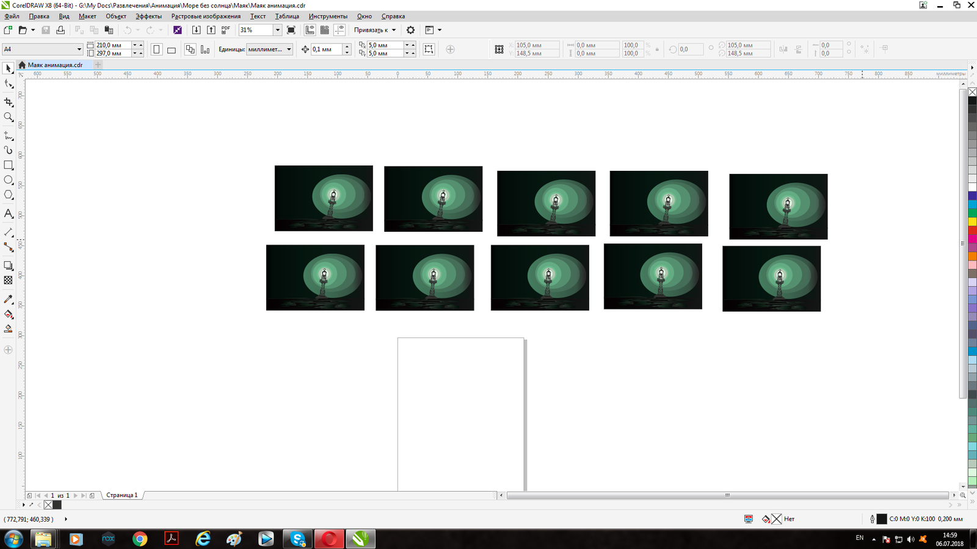Toggle Show guidelines
Screen dimensions: 977x549
click(340, 30)
